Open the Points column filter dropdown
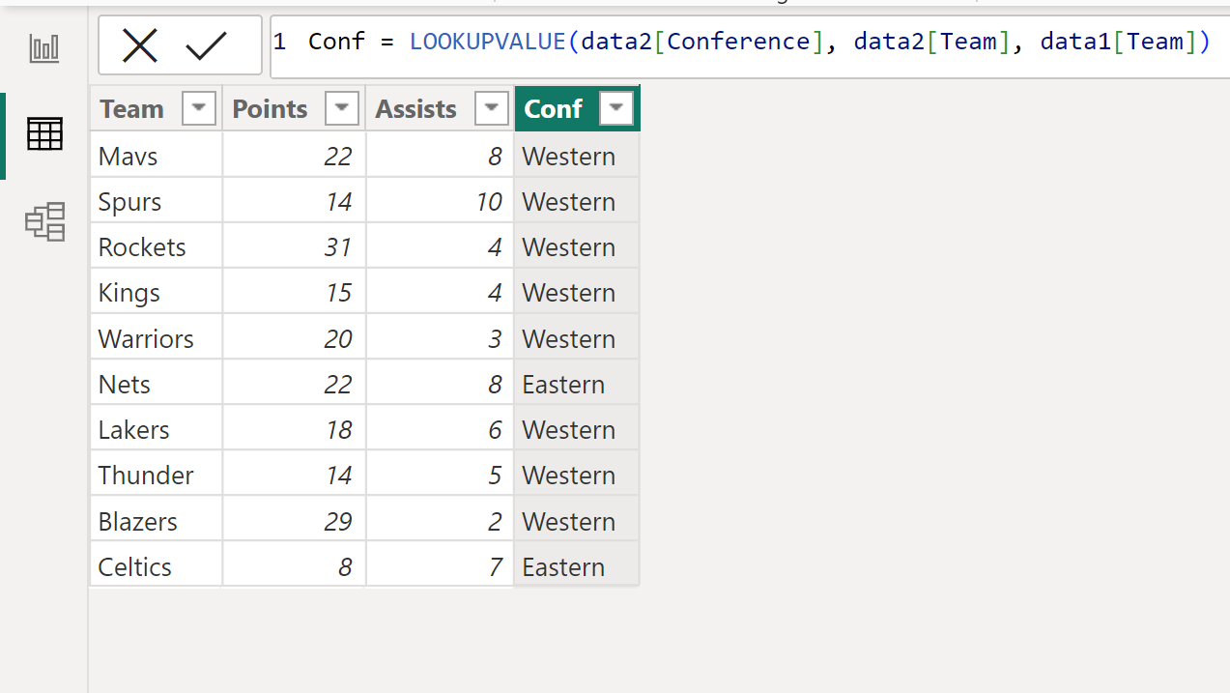Viewport: 1230px width, 693px height. coord(342,109)
